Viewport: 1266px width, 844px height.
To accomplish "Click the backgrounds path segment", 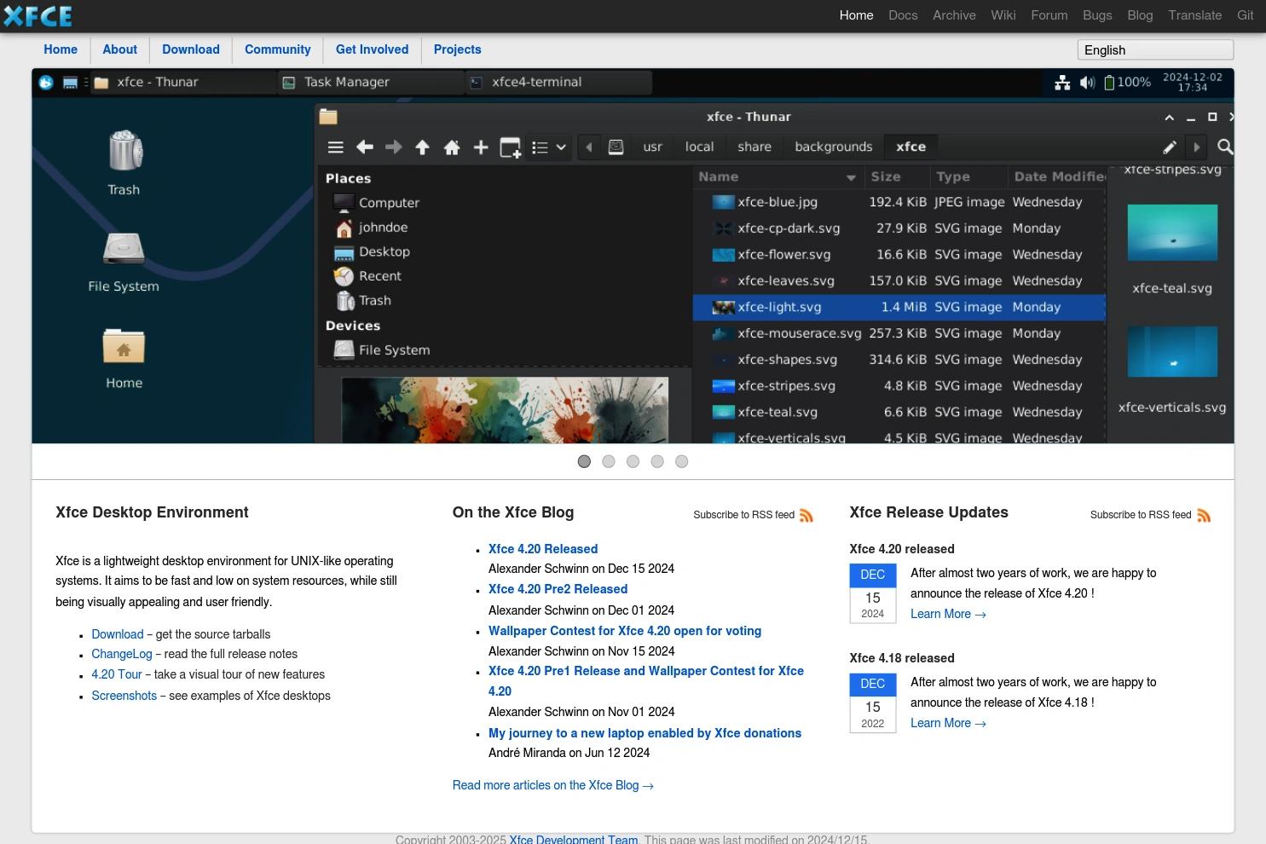I will coord(834,147).
